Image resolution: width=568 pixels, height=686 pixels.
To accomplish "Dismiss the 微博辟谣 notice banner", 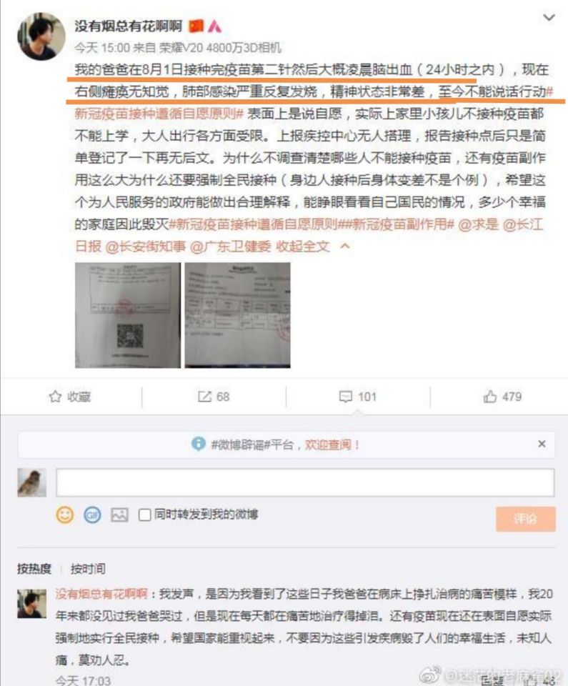I will [542, 444].
